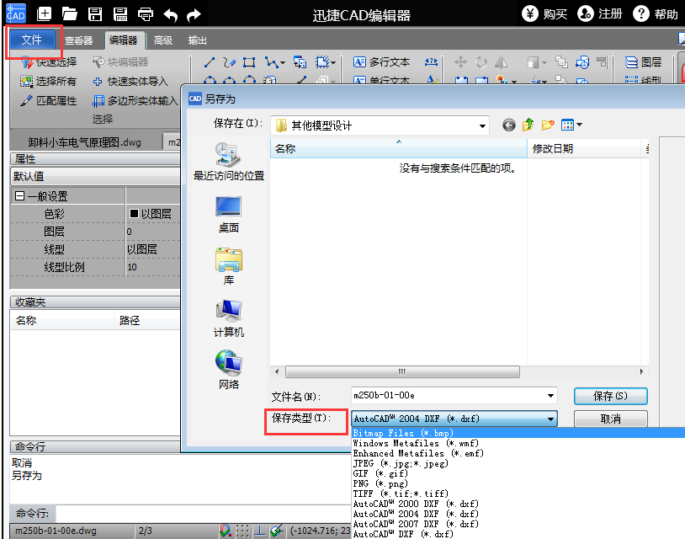Select the freehand polyline pencil tool
Screen dimensions: 685x539
pos(230,62)
